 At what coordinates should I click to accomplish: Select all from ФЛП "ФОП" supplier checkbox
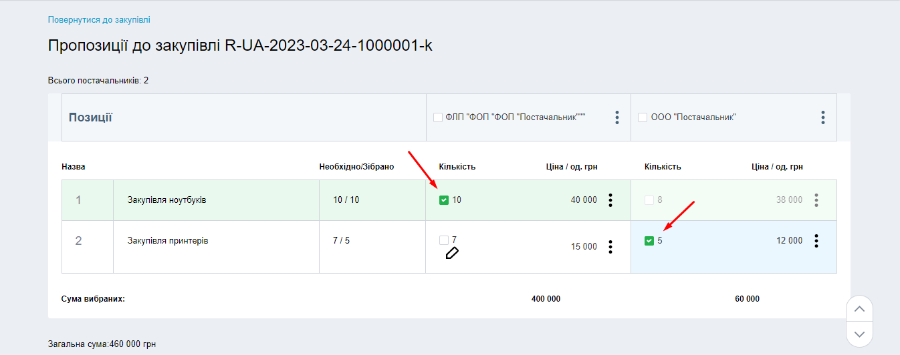(438, 117)
